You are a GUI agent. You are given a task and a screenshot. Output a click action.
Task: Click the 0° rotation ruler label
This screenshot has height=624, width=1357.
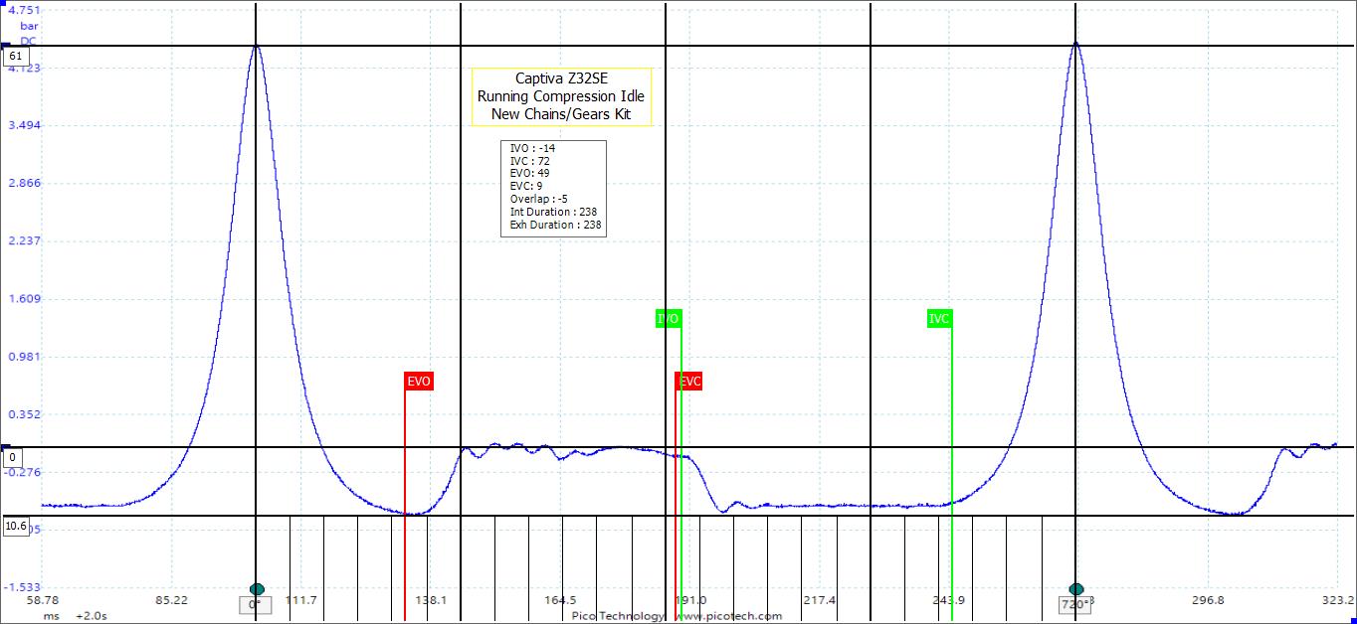pyautogui.click(x=255, y=604)
